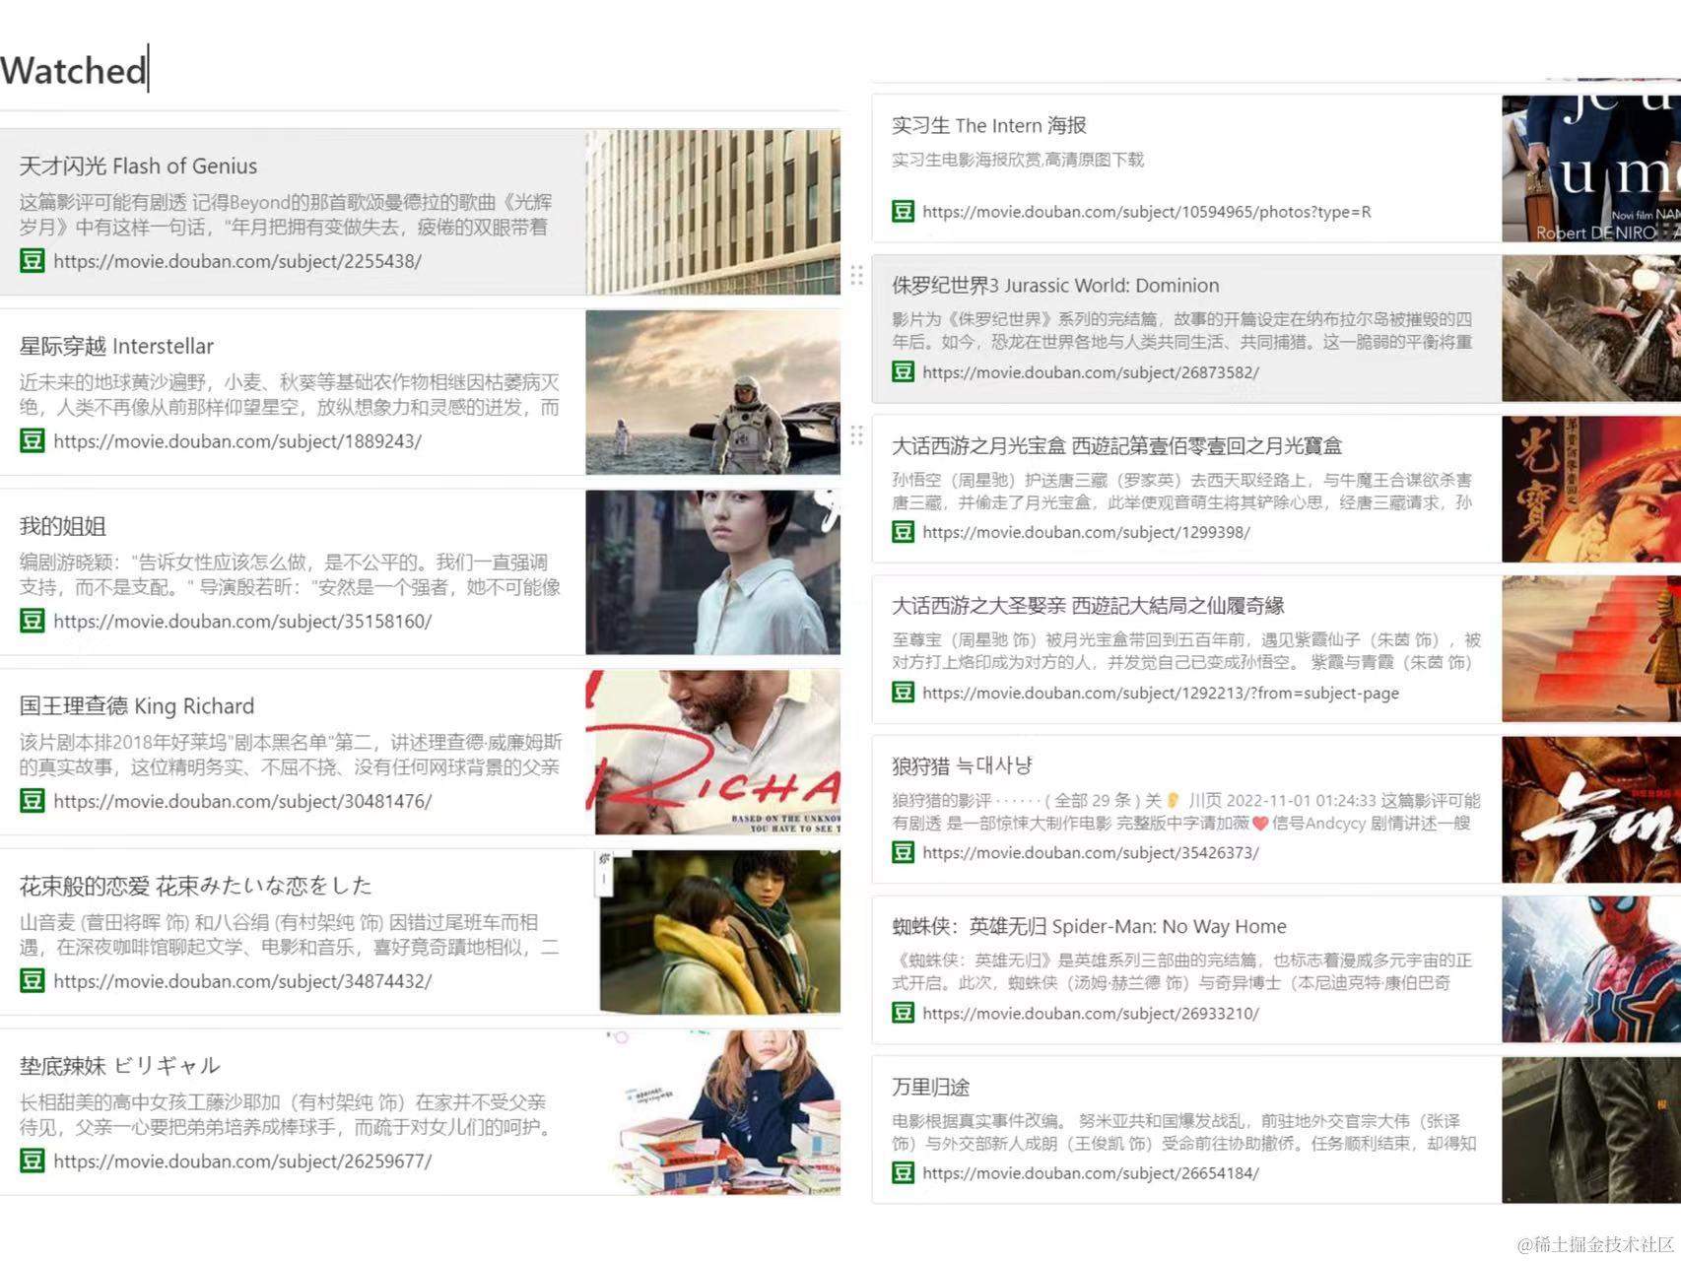This screenshot has width=1681, height=1261.
Task: Open the Douban link ending in subject/2255438/
Action: [x=237, y=261]
